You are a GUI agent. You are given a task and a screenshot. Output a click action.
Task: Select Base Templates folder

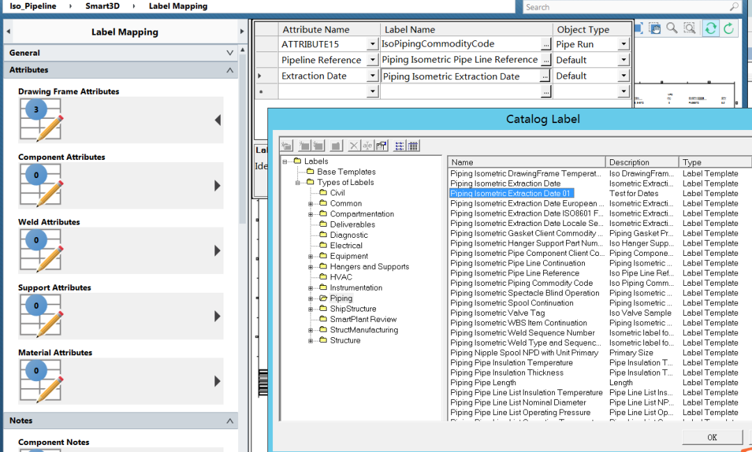(x=346, y=172)
